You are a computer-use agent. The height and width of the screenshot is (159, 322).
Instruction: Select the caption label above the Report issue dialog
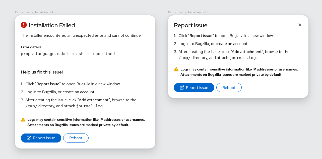(187, 12)
